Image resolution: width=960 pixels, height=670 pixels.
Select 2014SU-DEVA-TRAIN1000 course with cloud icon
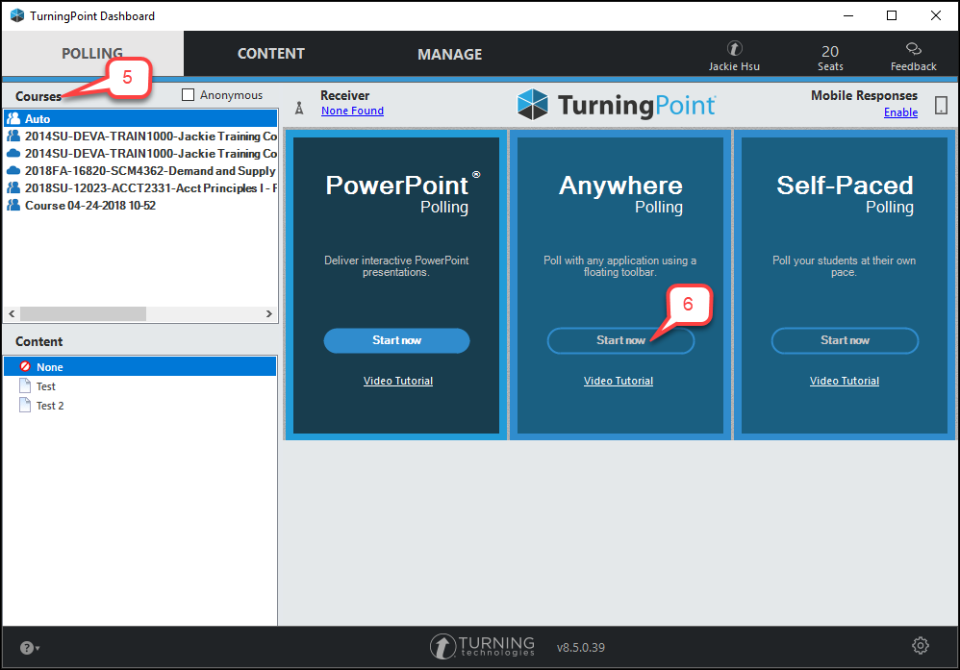coord(140,154)
